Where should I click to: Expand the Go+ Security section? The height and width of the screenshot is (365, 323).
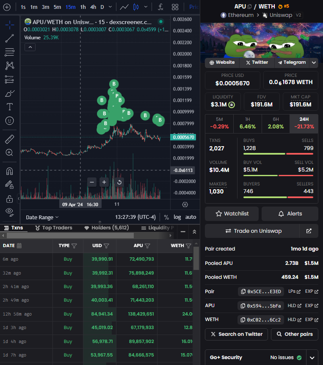click(x=312, y=357)
